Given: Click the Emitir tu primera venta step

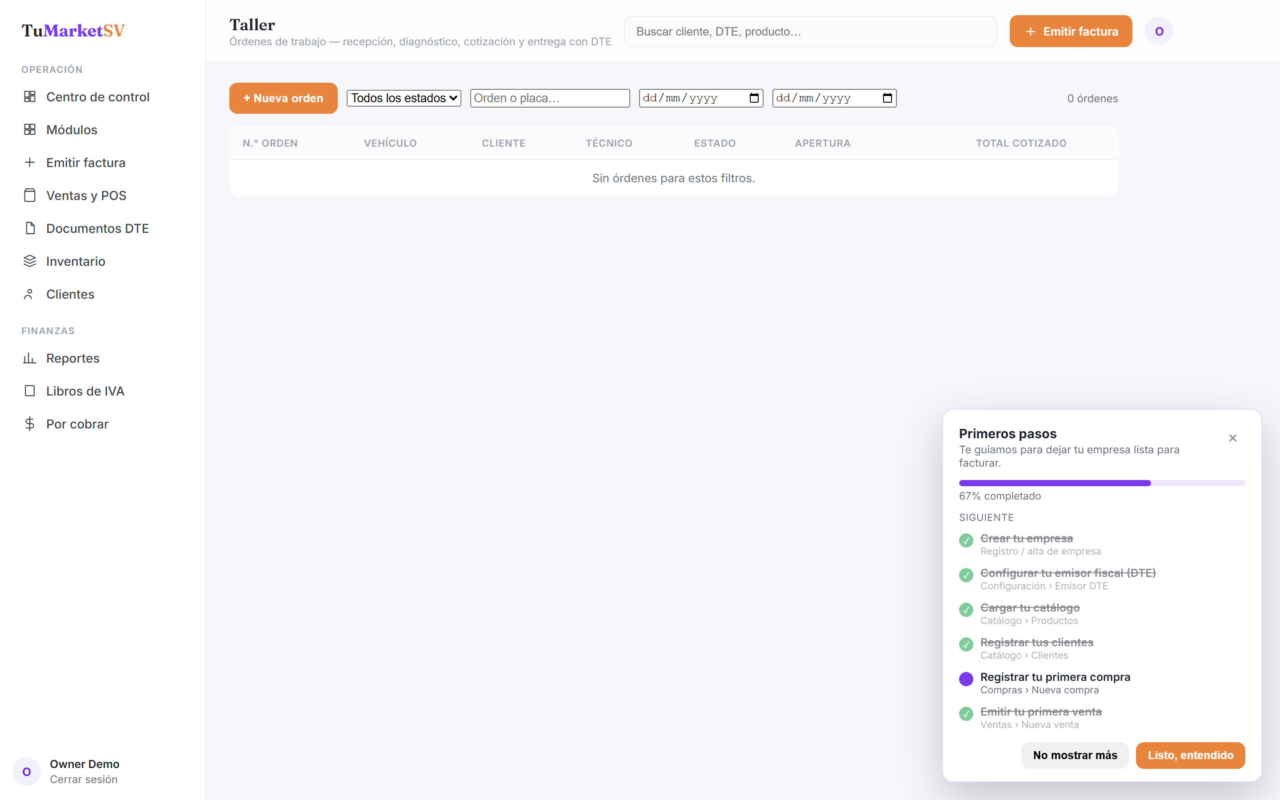Looking at the screenshot, I should click(x=1040, y=717).
